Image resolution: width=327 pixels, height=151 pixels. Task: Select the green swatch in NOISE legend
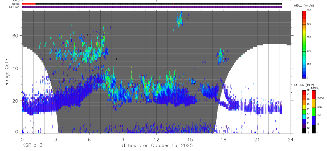coord(314,111)
